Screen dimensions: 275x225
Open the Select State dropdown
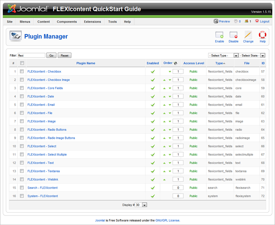[x=252, y=55]
